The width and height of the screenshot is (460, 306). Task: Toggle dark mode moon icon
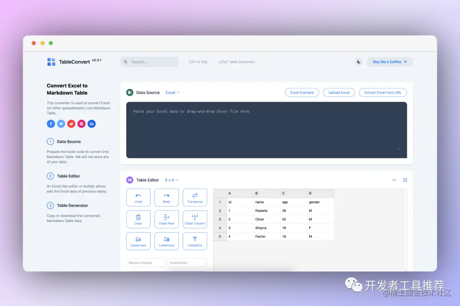coord(359,62)
